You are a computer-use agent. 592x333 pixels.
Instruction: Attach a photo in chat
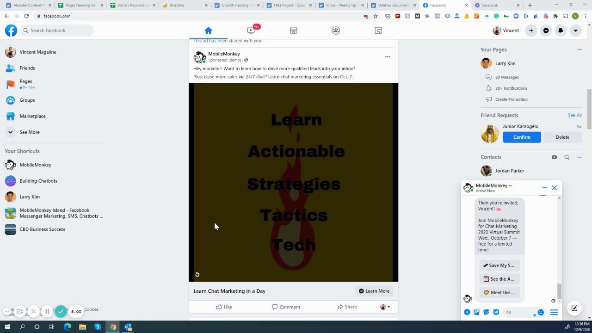(x=477, y=312)
